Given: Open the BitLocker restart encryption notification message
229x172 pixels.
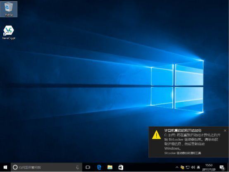Looking at the screenshot, I should (x=192, y=141).
